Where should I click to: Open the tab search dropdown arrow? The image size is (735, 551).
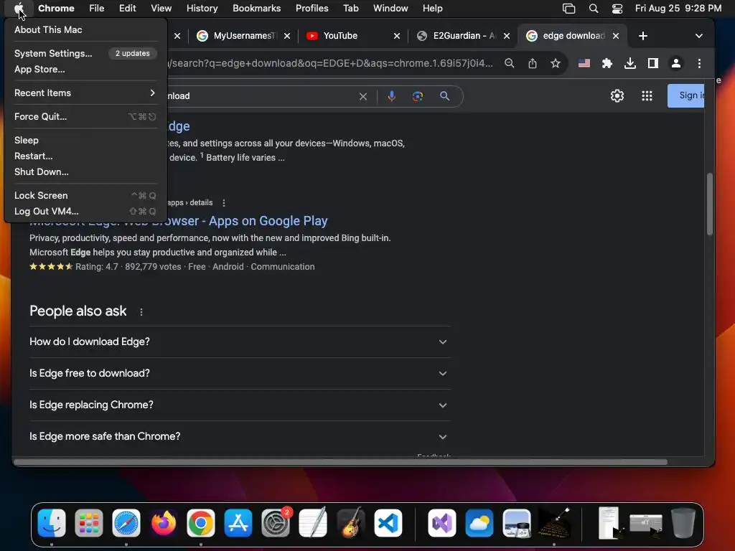tap(699, 36)
